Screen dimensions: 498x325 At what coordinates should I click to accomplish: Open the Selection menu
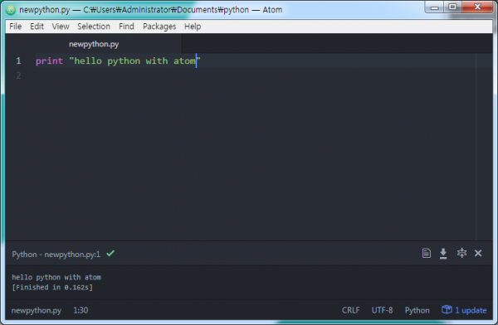click(x=94, y=27)
